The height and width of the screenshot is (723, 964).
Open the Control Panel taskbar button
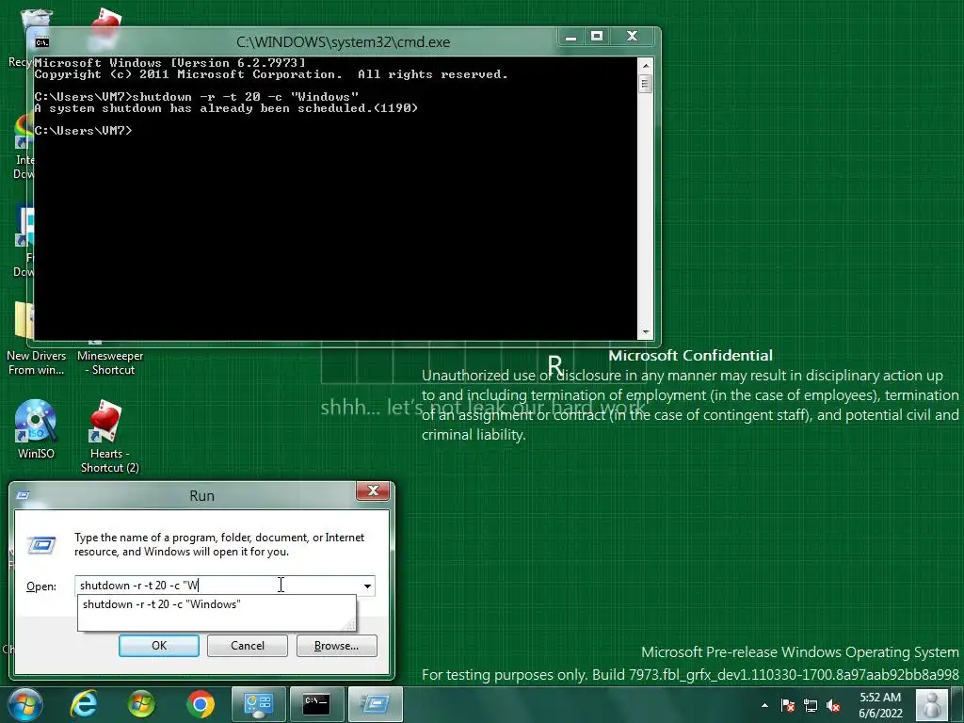[258, 704]
